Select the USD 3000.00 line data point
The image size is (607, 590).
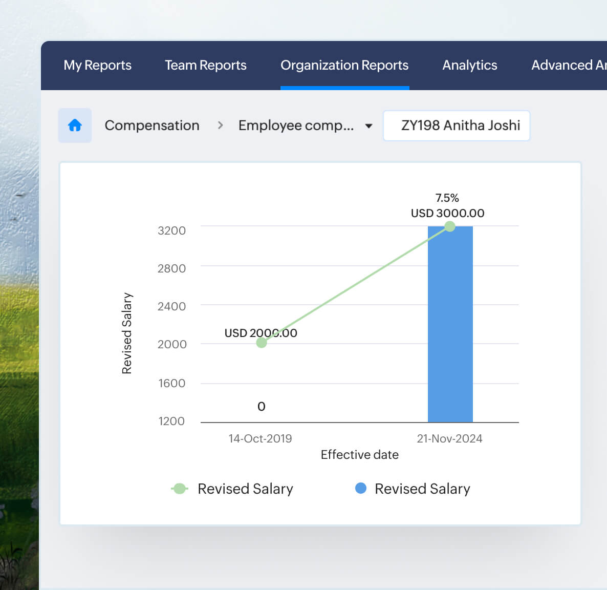pos(450,226)
